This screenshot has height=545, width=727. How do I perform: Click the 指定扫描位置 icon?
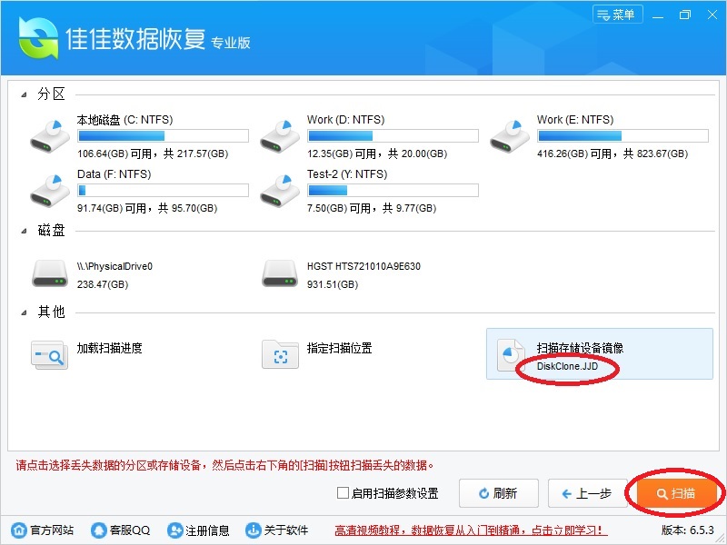[280, 354]
